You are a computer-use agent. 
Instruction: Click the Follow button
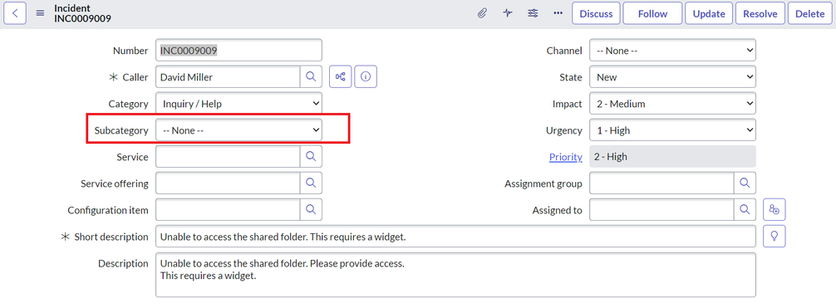pyautogui.click(x=652, y=13)
